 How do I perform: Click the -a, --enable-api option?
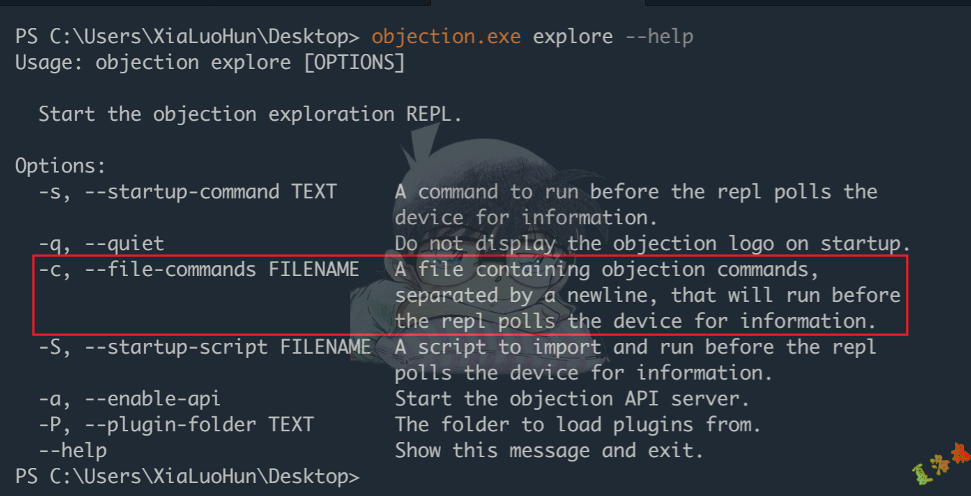pyautogui.click(x=129, y=399)
